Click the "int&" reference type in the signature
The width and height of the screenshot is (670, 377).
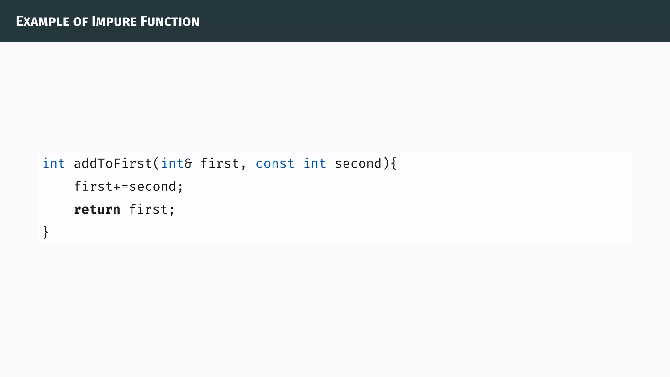click(x=176, y=164)
